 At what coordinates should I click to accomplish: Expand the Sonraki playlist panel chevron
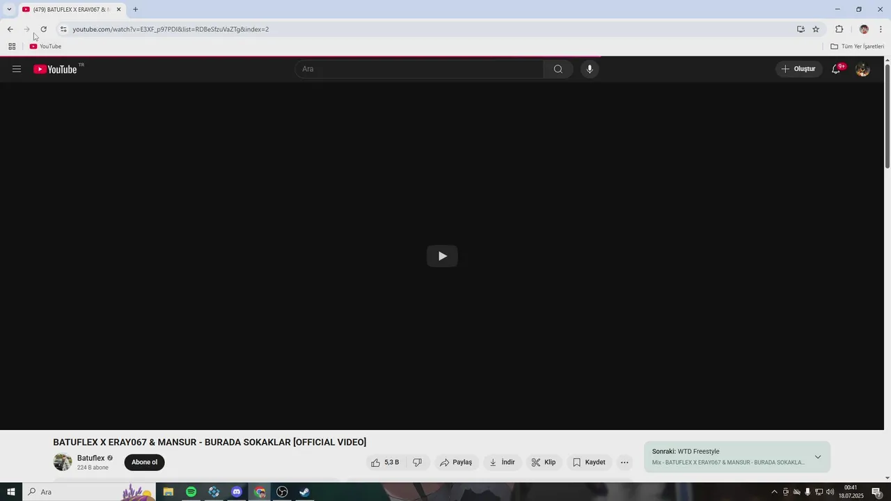818,457
